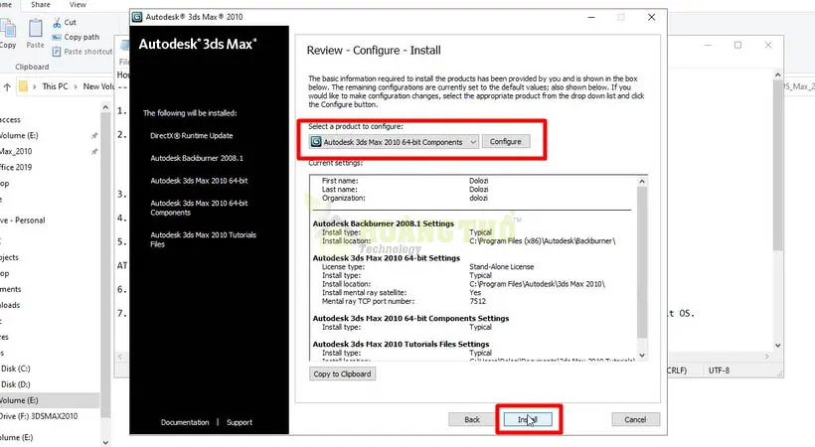Click the Up arrow in File Explorer navigation
The width and height of the screenshot is (815, 447).
point(7,86)
